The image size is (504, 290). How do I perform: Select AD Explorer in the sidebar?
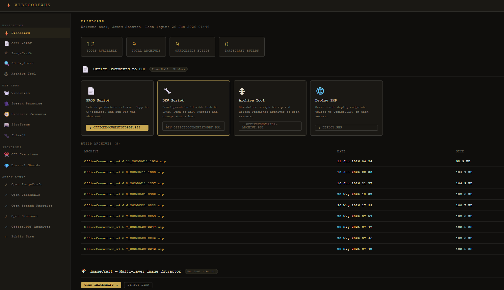tap(35, 63)
